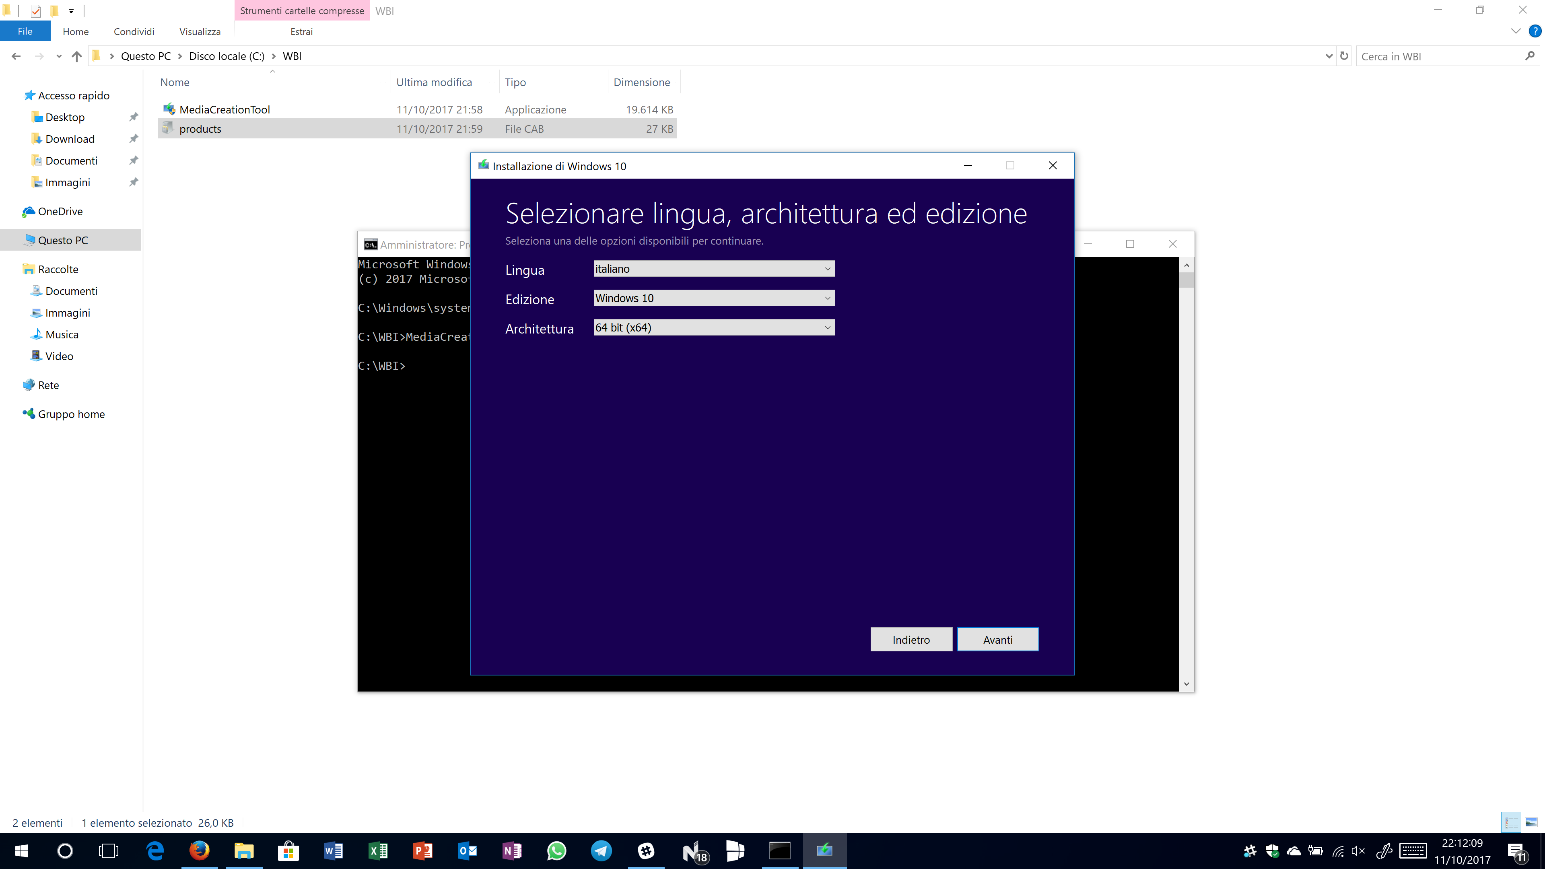
Task: Click the Indietro button
Action: (x=911, y=639)
